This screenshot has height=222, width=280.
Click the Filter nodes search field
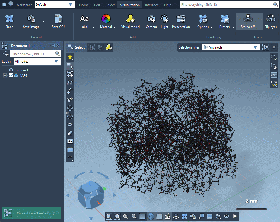pyautogui.click(x=33, y=54)
